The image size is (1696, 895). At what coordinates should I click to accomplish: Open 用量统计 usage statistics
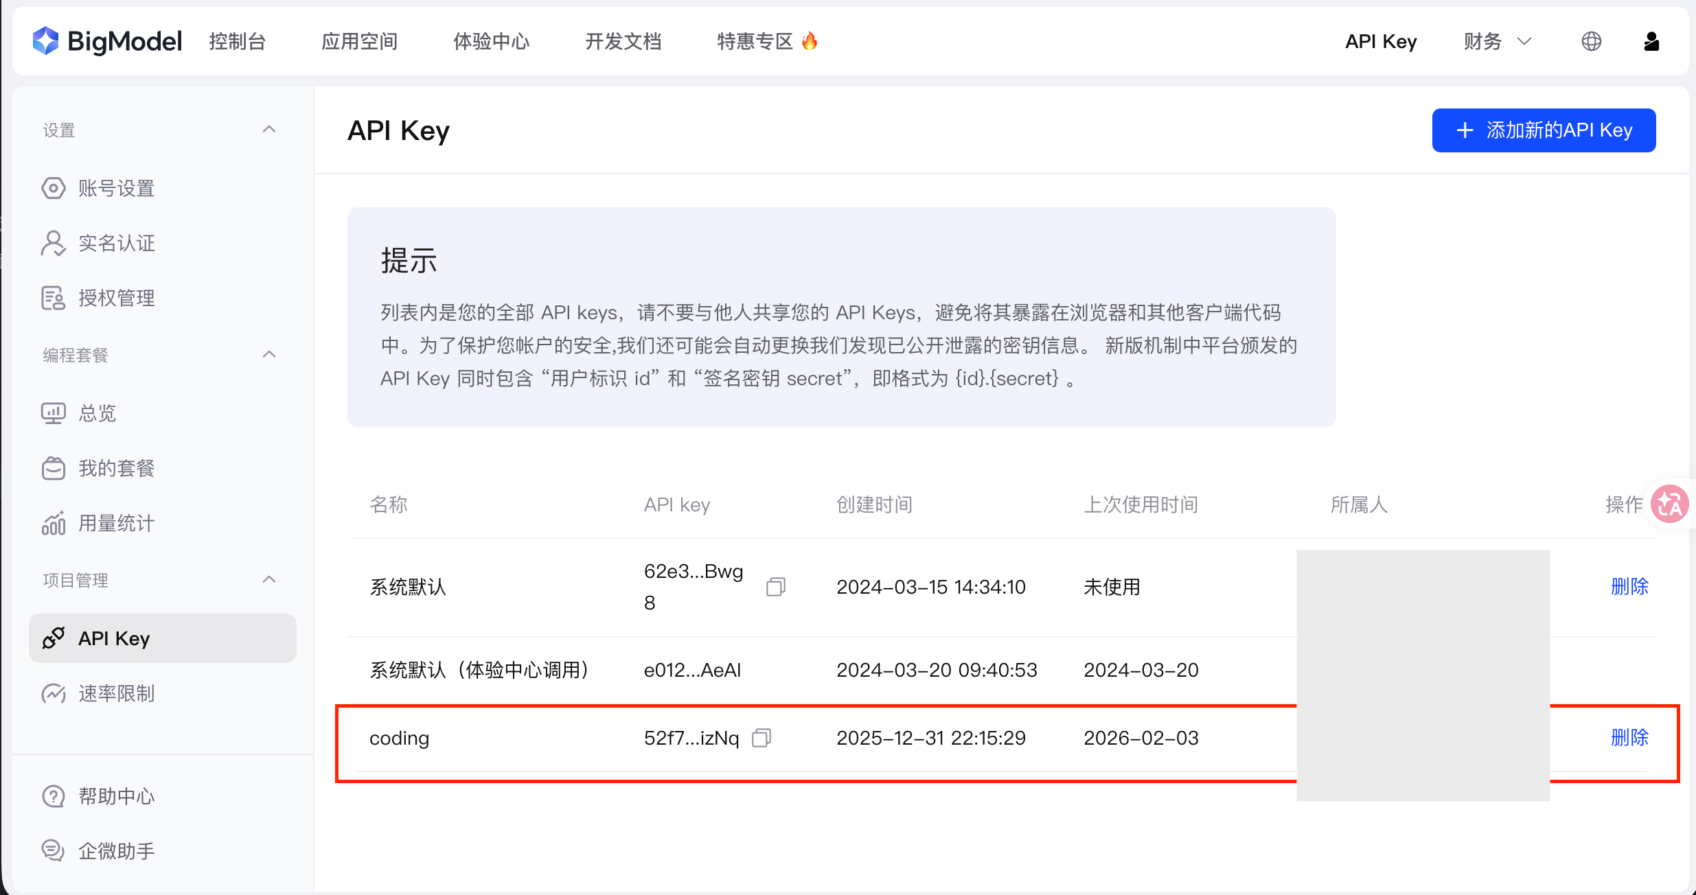click(116, 524)
